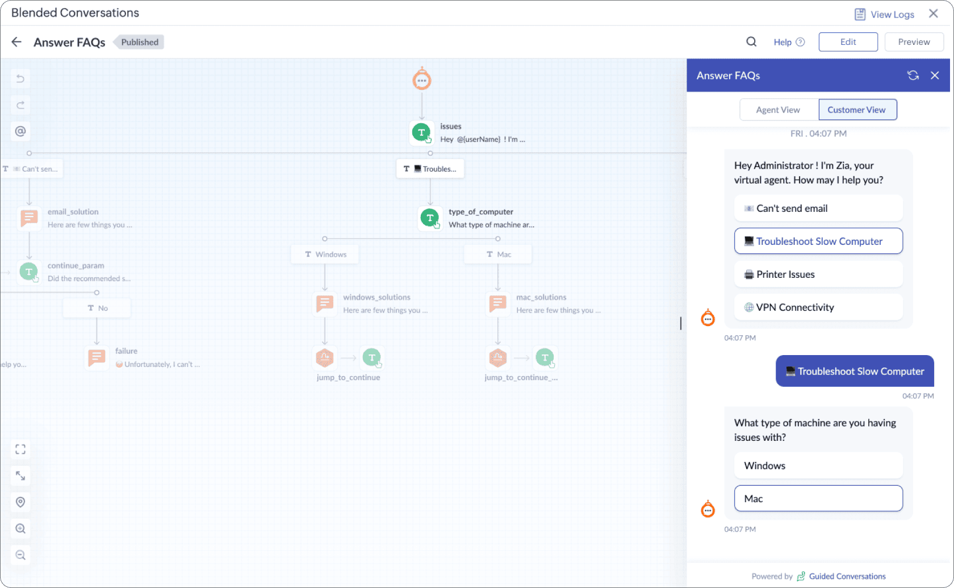
Task: Refresh the Answer FAQs preview chat
Action: (913, 76)
